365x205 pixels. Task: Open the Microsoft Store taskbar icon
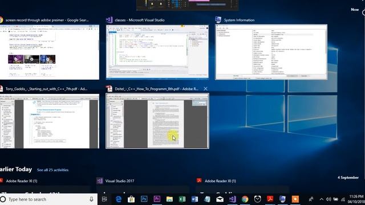coord(131,199)
